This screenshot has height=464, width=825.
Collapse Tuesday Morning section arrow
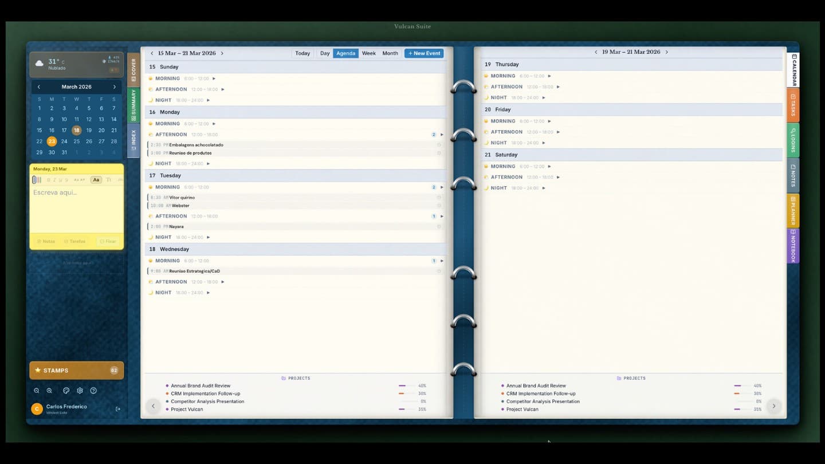click(x=442, y=187)
